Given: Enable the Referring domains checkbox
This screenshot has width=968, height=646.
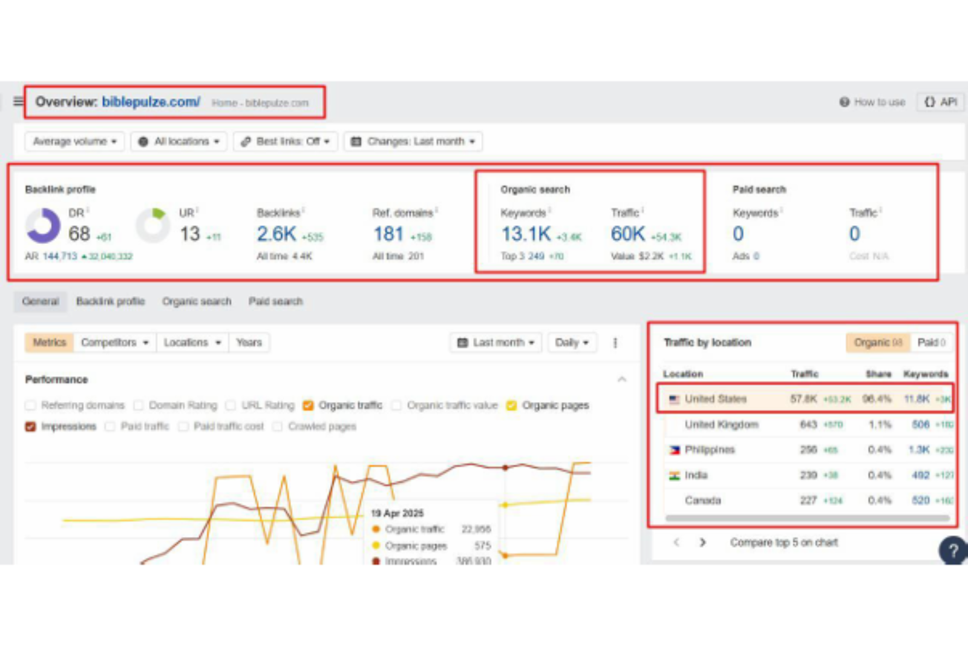Looking at the screenshot, I should pos(31,406).
